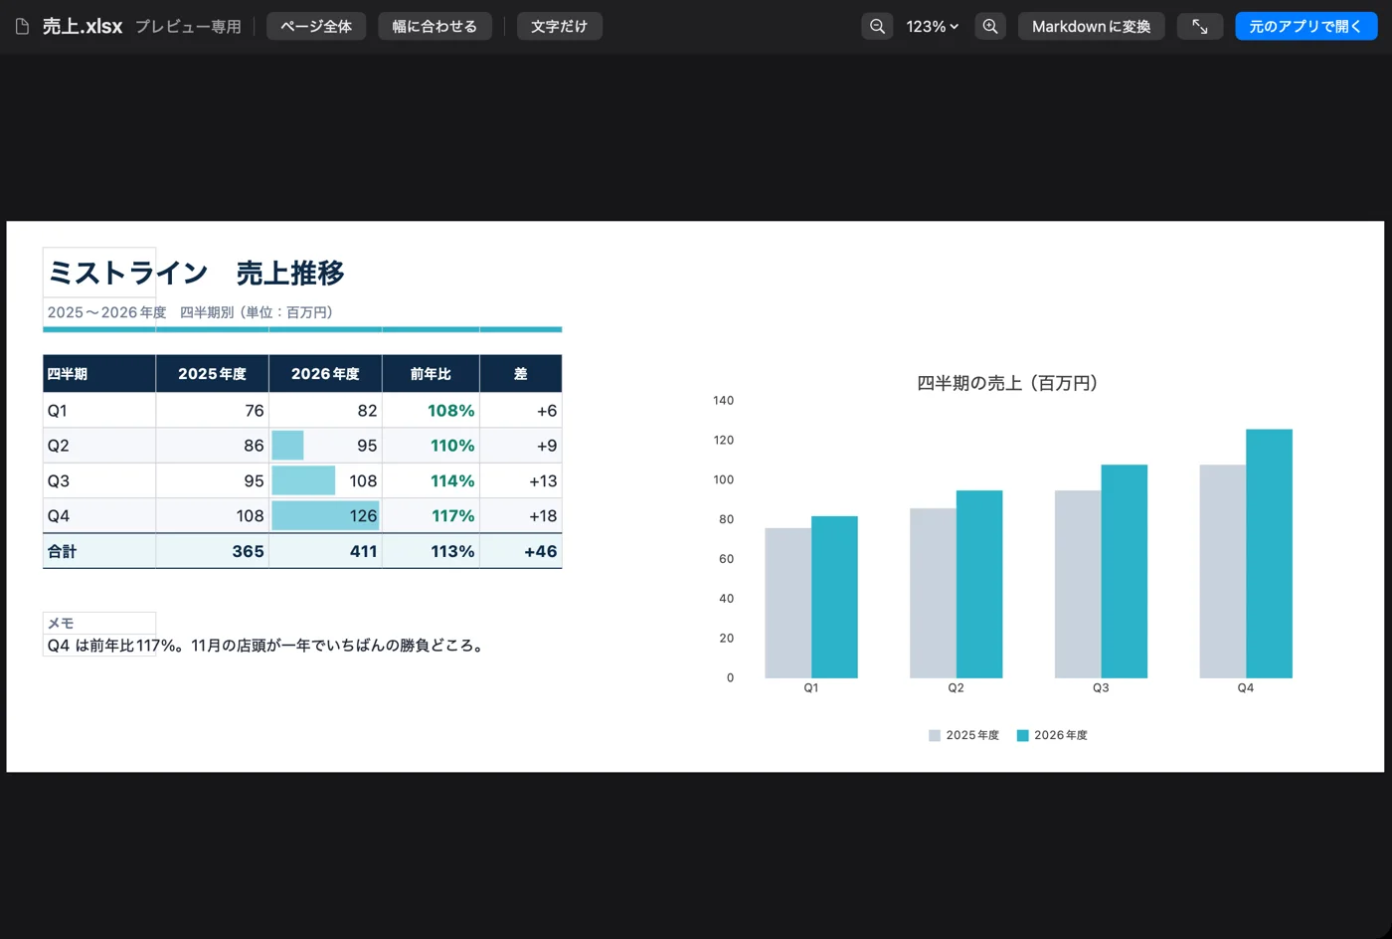Click the Markdownに変換 button
Viewport: 1392px width, 939px height.
1091,27
